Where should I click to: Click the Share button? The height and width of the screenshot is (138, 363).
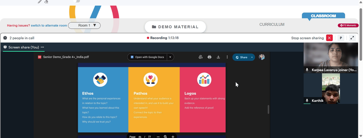click(x=241, y=57)
